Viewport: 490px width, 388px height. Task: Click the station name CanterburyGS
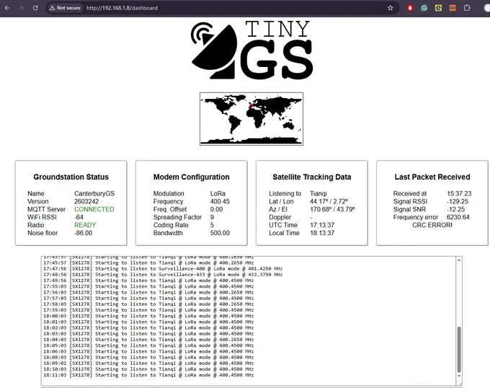(x=94, y=193)
